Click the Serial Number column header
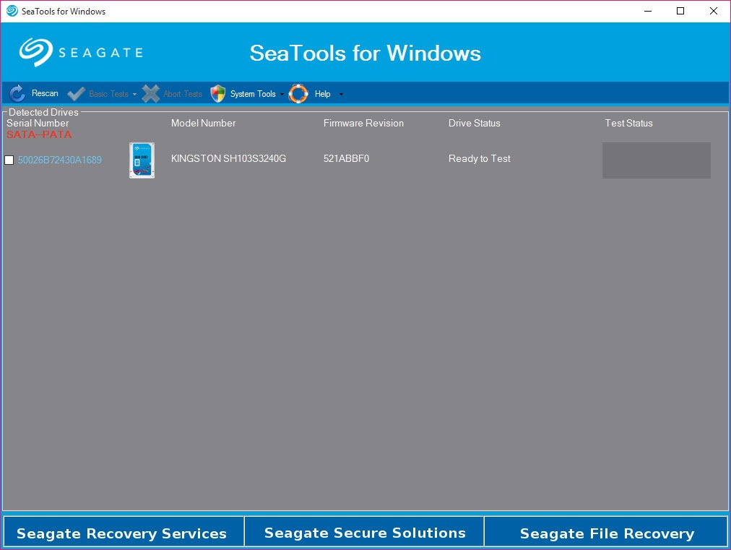 pos(38,123)
